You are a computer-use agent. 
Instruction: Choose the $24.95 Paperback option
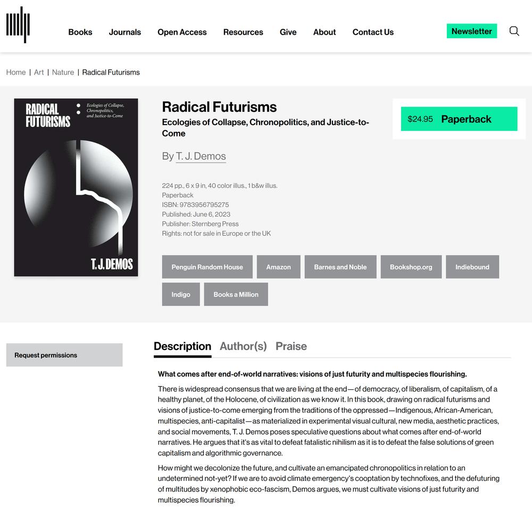click(x=459, y=119)
